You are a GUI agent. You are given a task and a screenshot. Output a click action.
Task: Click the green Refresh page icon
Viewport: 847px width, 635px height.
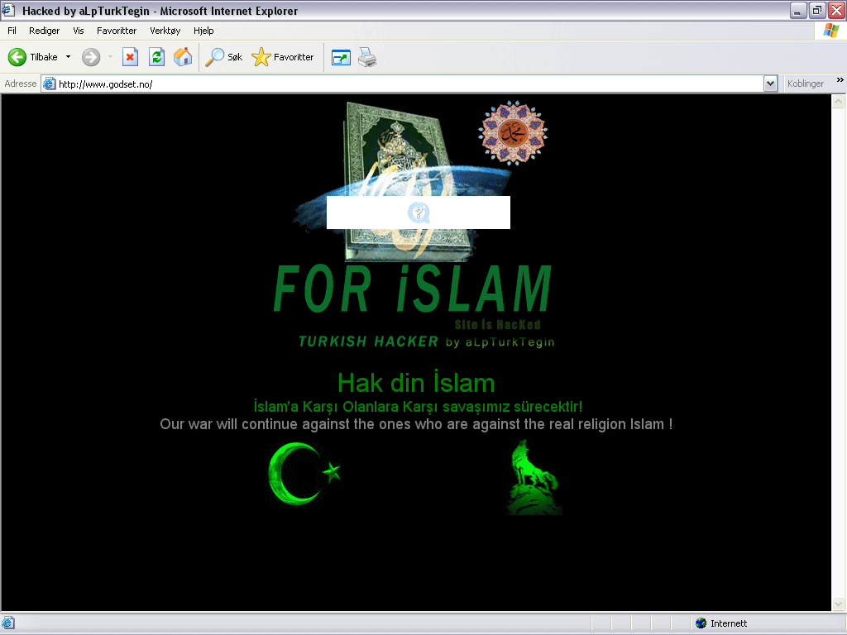(x=156, y=57)
